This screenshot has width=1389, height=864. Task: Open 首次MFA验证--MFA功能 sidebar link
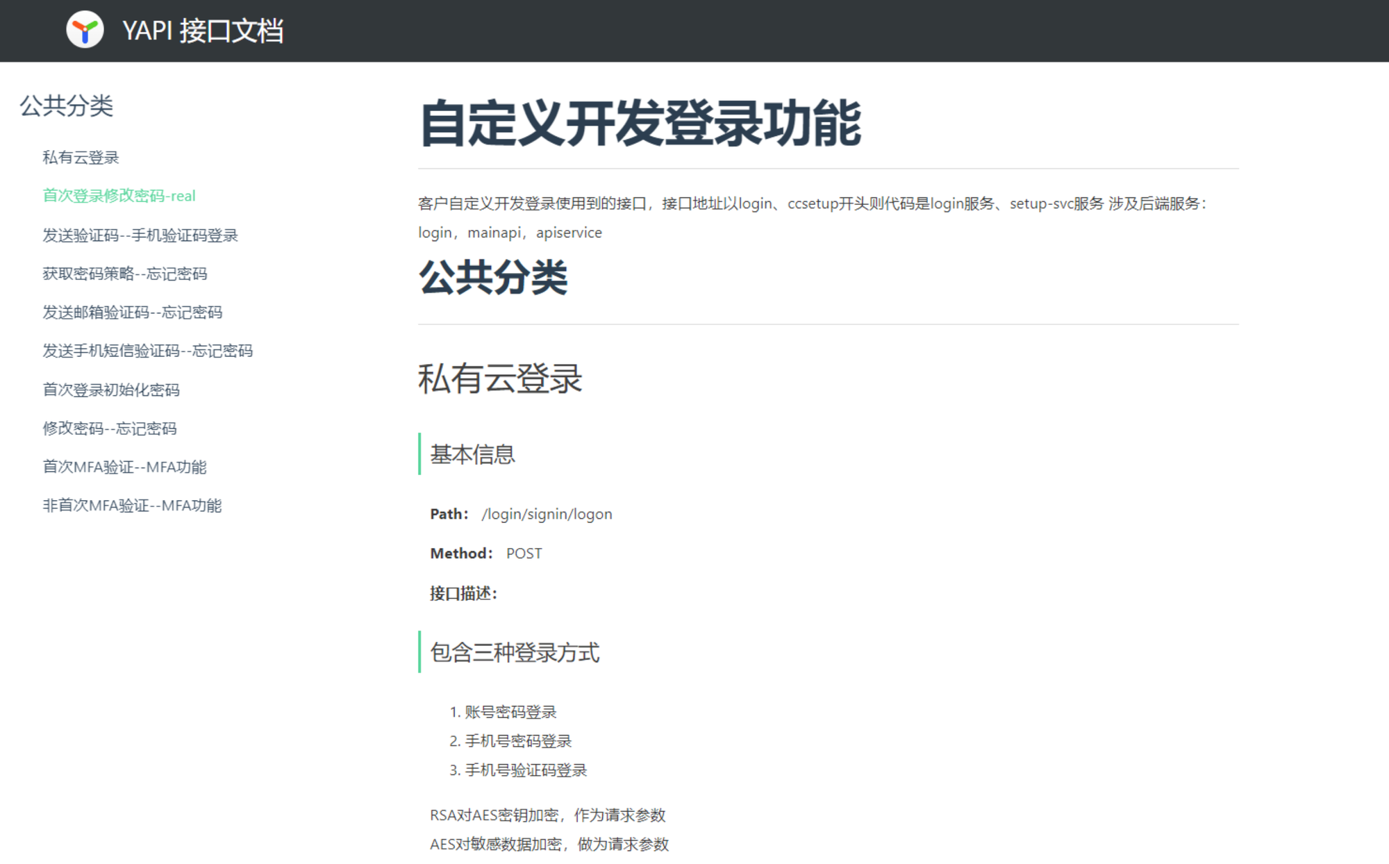click(124, 467)
